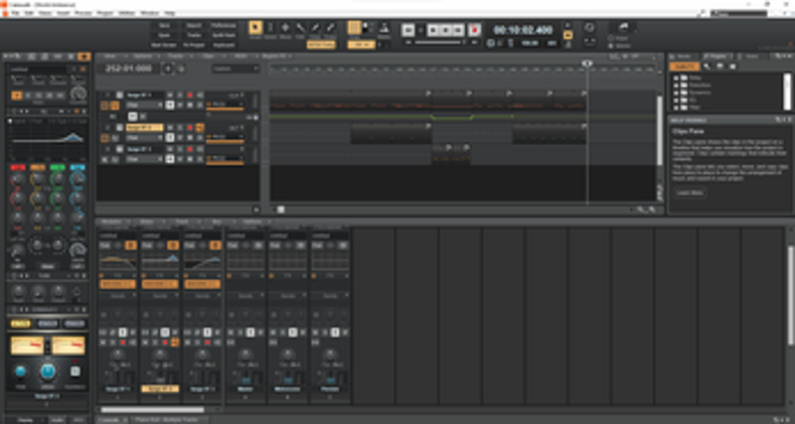The image size is (795, 424).
Task: Open the Process menu
Action: [x=83, y=13]
